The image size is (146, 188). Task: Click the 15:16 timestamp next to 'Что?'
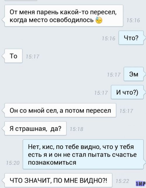pyautogui.click(x=109, y=38)
